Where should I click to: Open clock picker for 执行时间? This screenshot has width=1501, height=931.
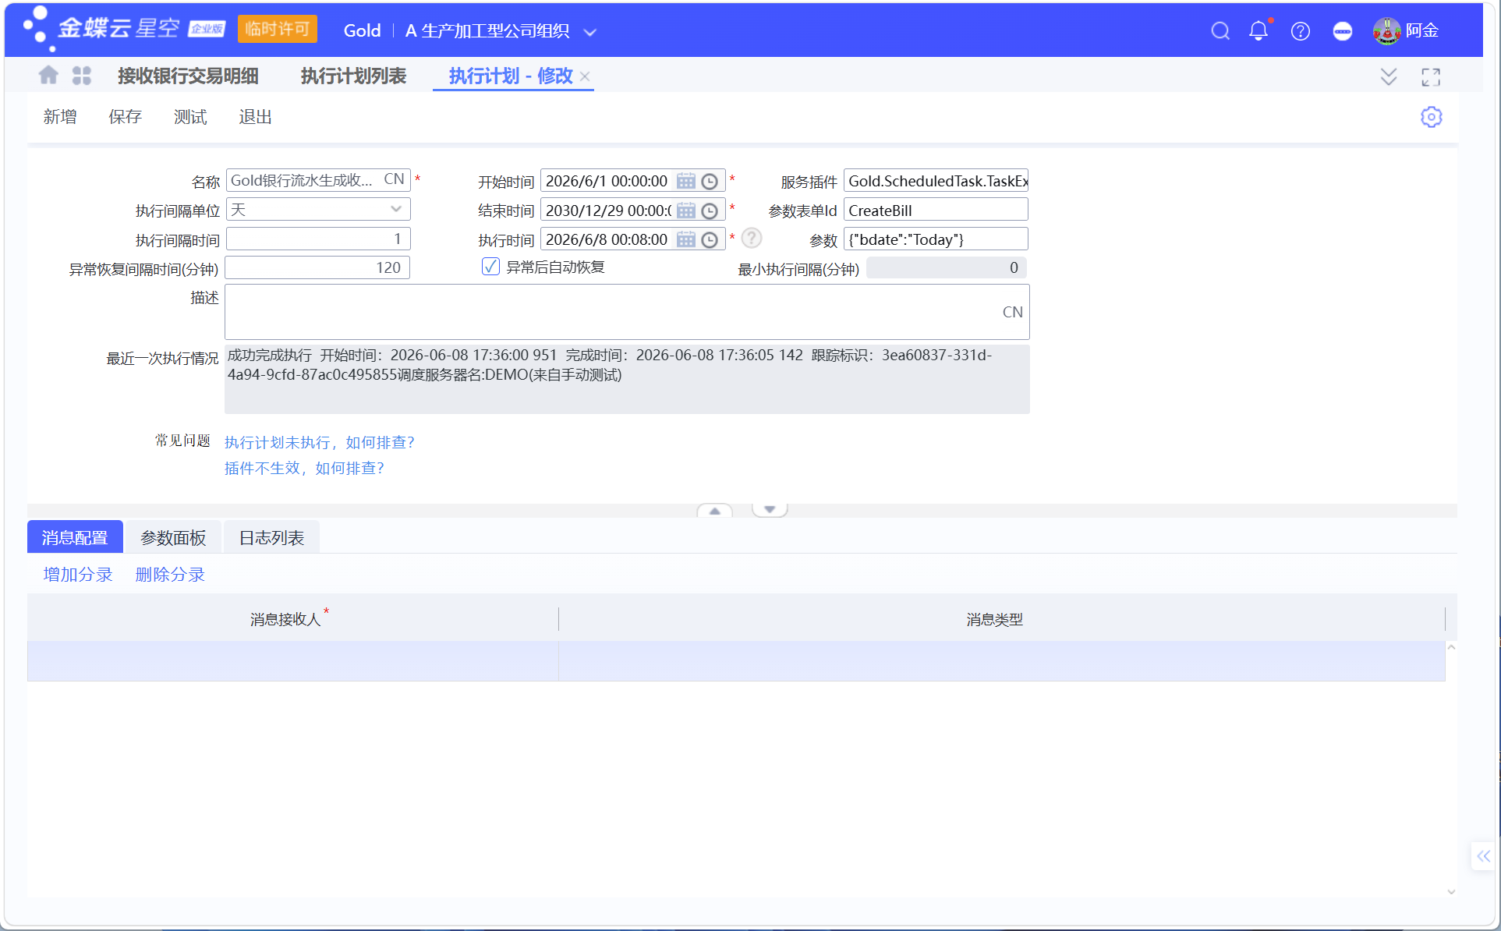(710, 239)
